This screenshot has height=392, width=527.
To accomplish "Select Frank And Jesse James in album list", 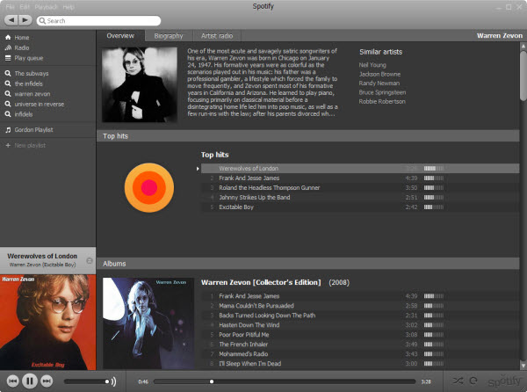I will click(360, 296).
